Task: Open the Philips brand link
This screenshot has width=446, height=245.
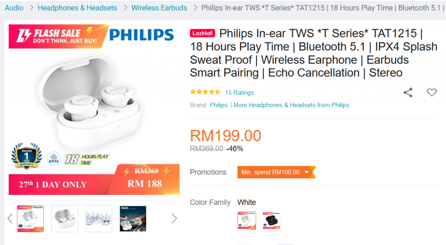Action: click(219, 105)
